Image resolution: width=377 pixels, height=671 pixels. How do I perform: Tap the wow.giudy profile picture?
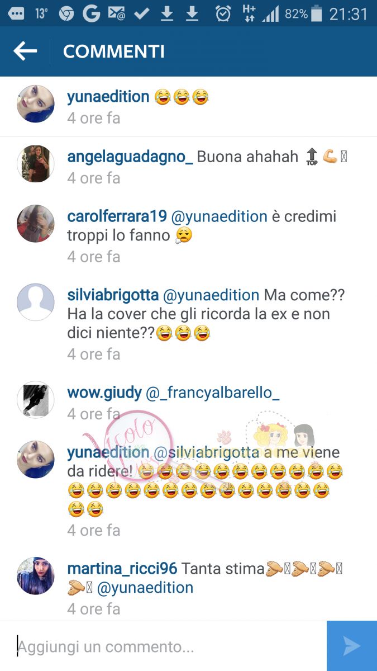point(36,400)
